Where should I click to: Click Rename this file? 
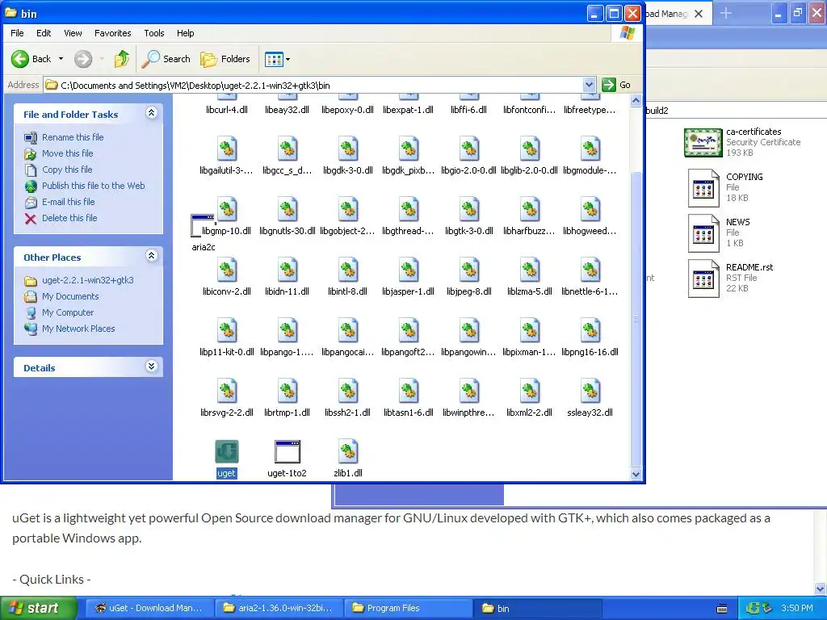point(73,137)
